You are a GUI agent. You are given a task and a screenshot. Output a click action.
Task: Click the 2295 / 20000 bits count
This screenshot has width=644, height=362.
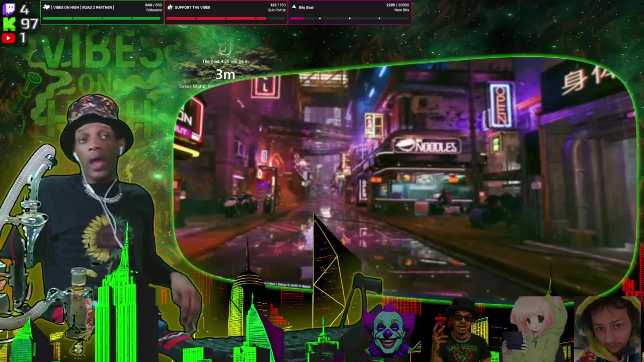397,5
